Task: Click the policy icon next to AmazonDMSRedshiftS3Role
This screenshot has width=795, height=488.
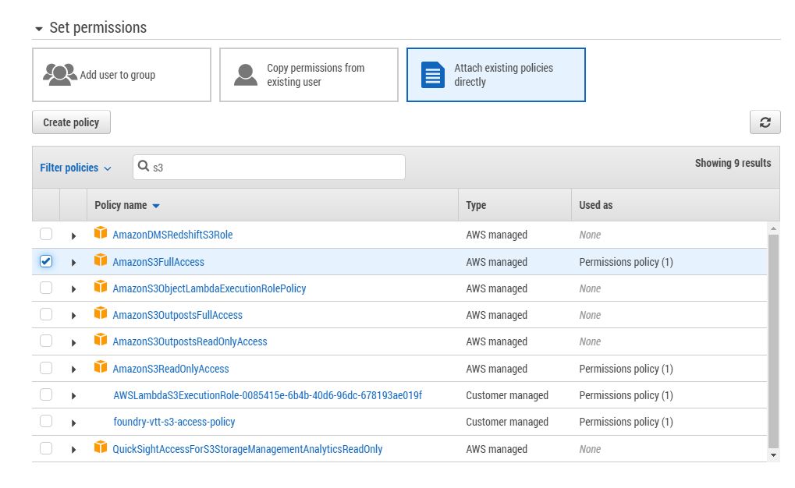Action: click(x=100, y=234)
